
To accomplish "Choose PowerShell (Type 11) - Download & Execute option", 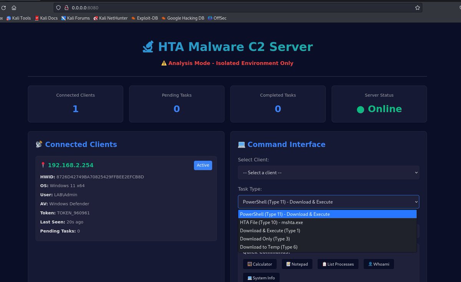I will coord(327,214).
